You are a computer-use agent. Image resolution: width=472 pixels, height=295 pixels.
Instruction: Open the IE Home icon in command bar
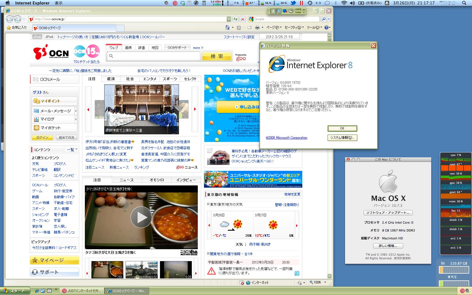tap(228, 28)
